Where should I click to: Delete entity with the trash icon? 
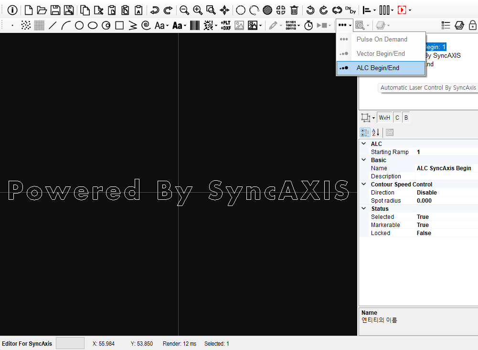coord(294,10)
